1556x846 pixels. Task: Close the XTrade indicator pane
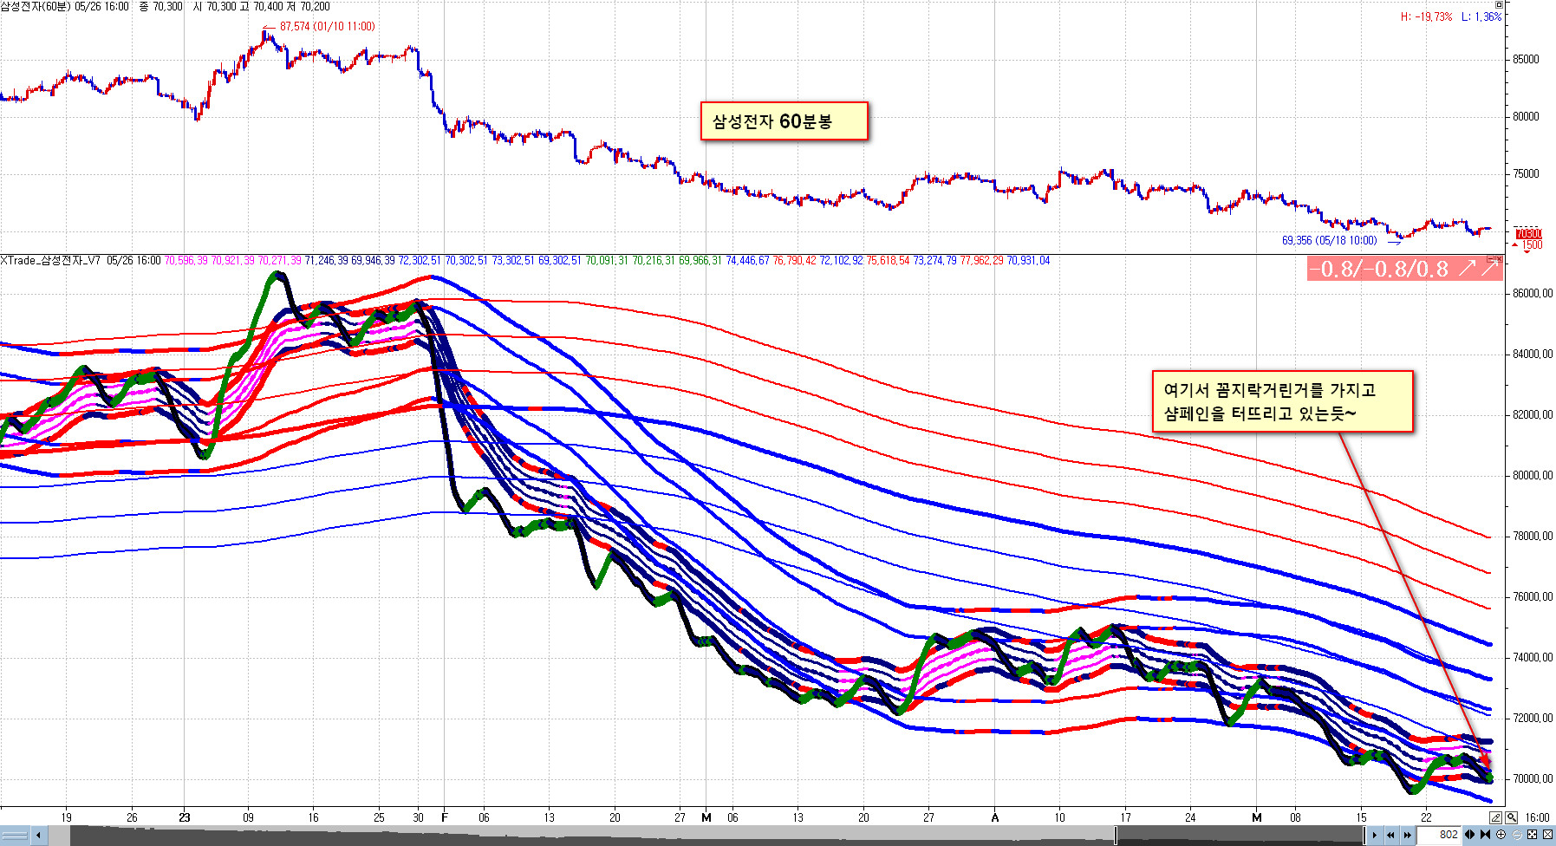point(1499,259)
